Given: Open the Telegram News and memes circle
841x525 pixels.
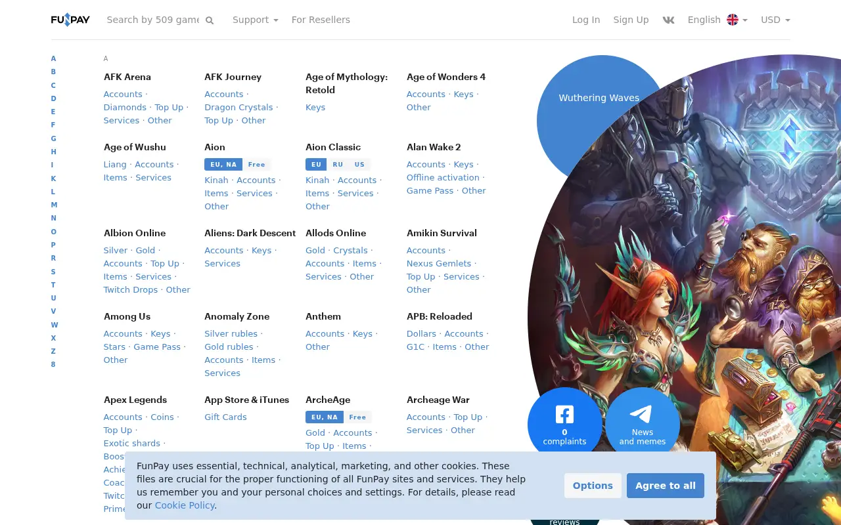Looking at the screenshot, I should [x=643, y=425].
